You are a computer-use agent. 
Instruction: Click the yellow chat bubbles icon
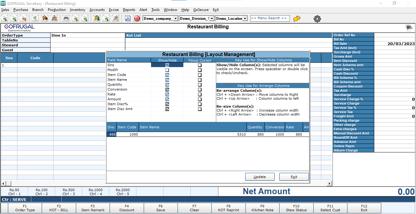click(297, 19)
